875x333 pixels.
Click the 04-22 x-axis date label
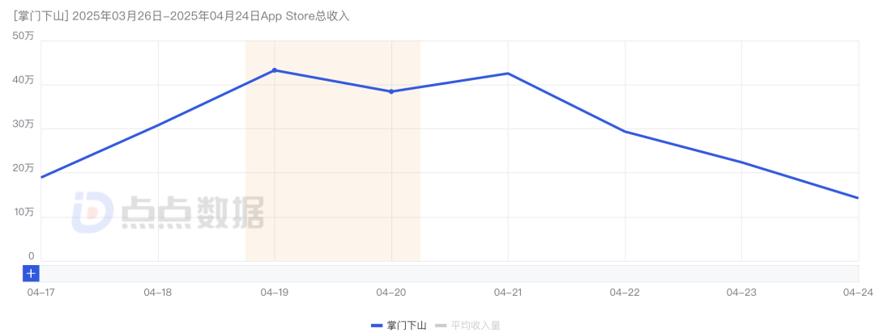pos(625,292)
